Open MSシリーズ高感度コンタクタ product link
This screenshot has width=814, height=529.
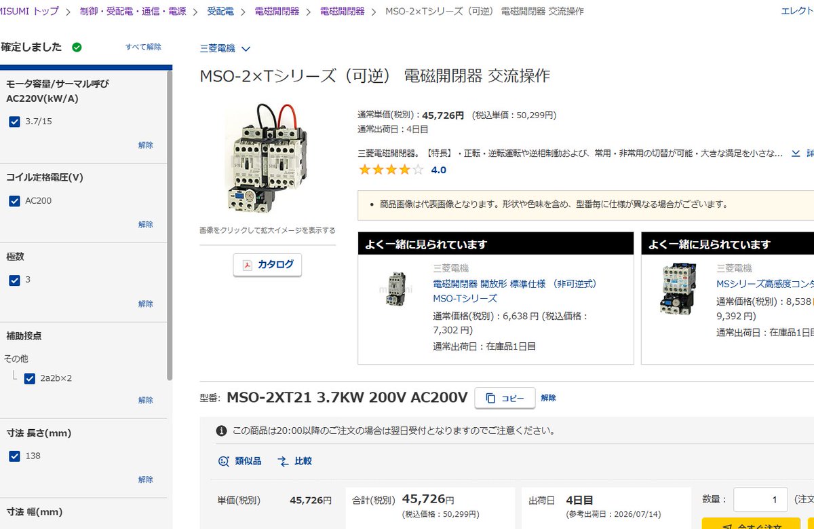point(764,284)
